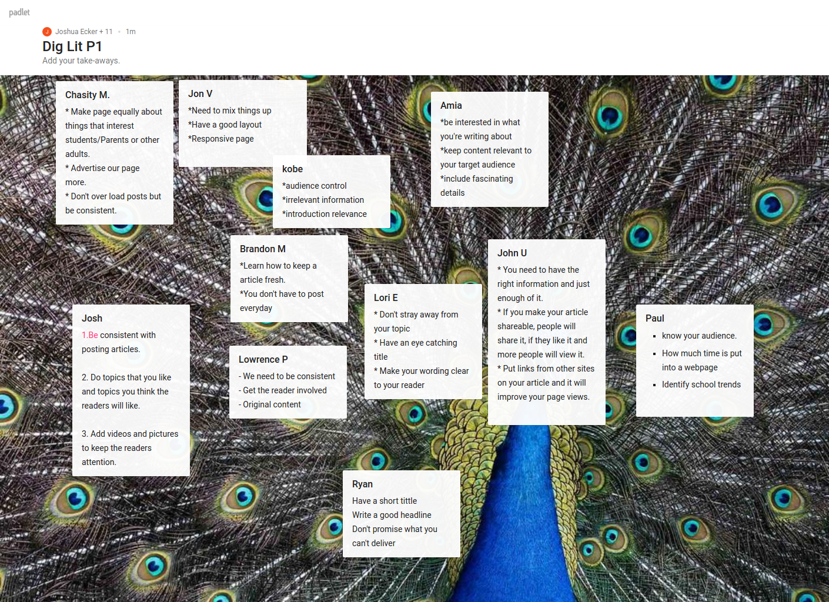Screen dimensions: 829x602
Task: Click 'Identify school trends' bullet in Paul's post
Action: (701, 384)
